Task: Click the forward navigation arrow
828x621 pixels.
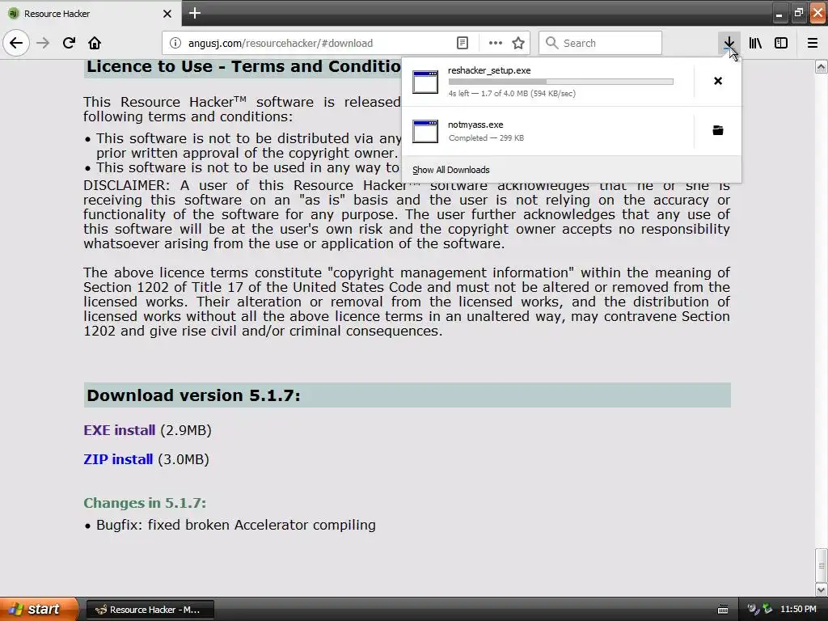Action: pos(43,43)
